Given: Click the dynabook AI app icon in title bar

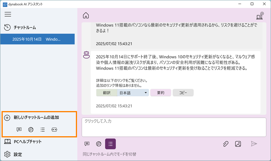Looking at the screenshot, I should 5,4.
